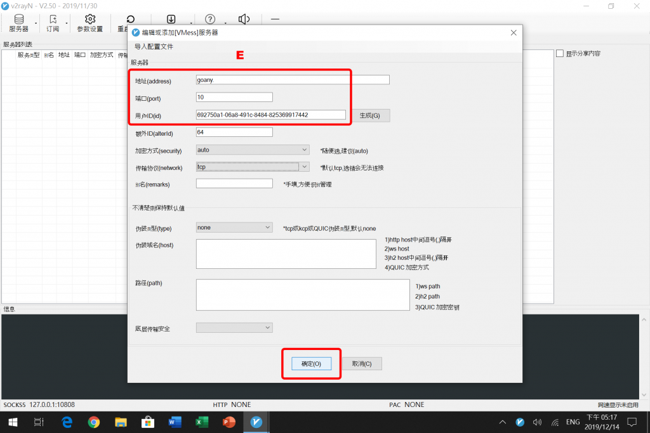This screenshot has height=433, width=650.
Task: Click the 地址(address) input field
Action: 293,79
